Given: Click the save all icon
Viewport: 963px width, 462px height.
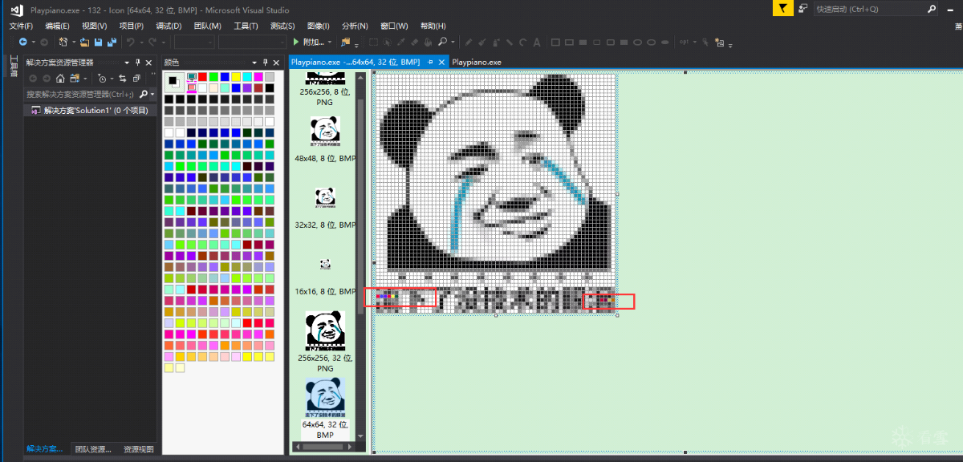Looking at the screenshot, I should (112, 42).
